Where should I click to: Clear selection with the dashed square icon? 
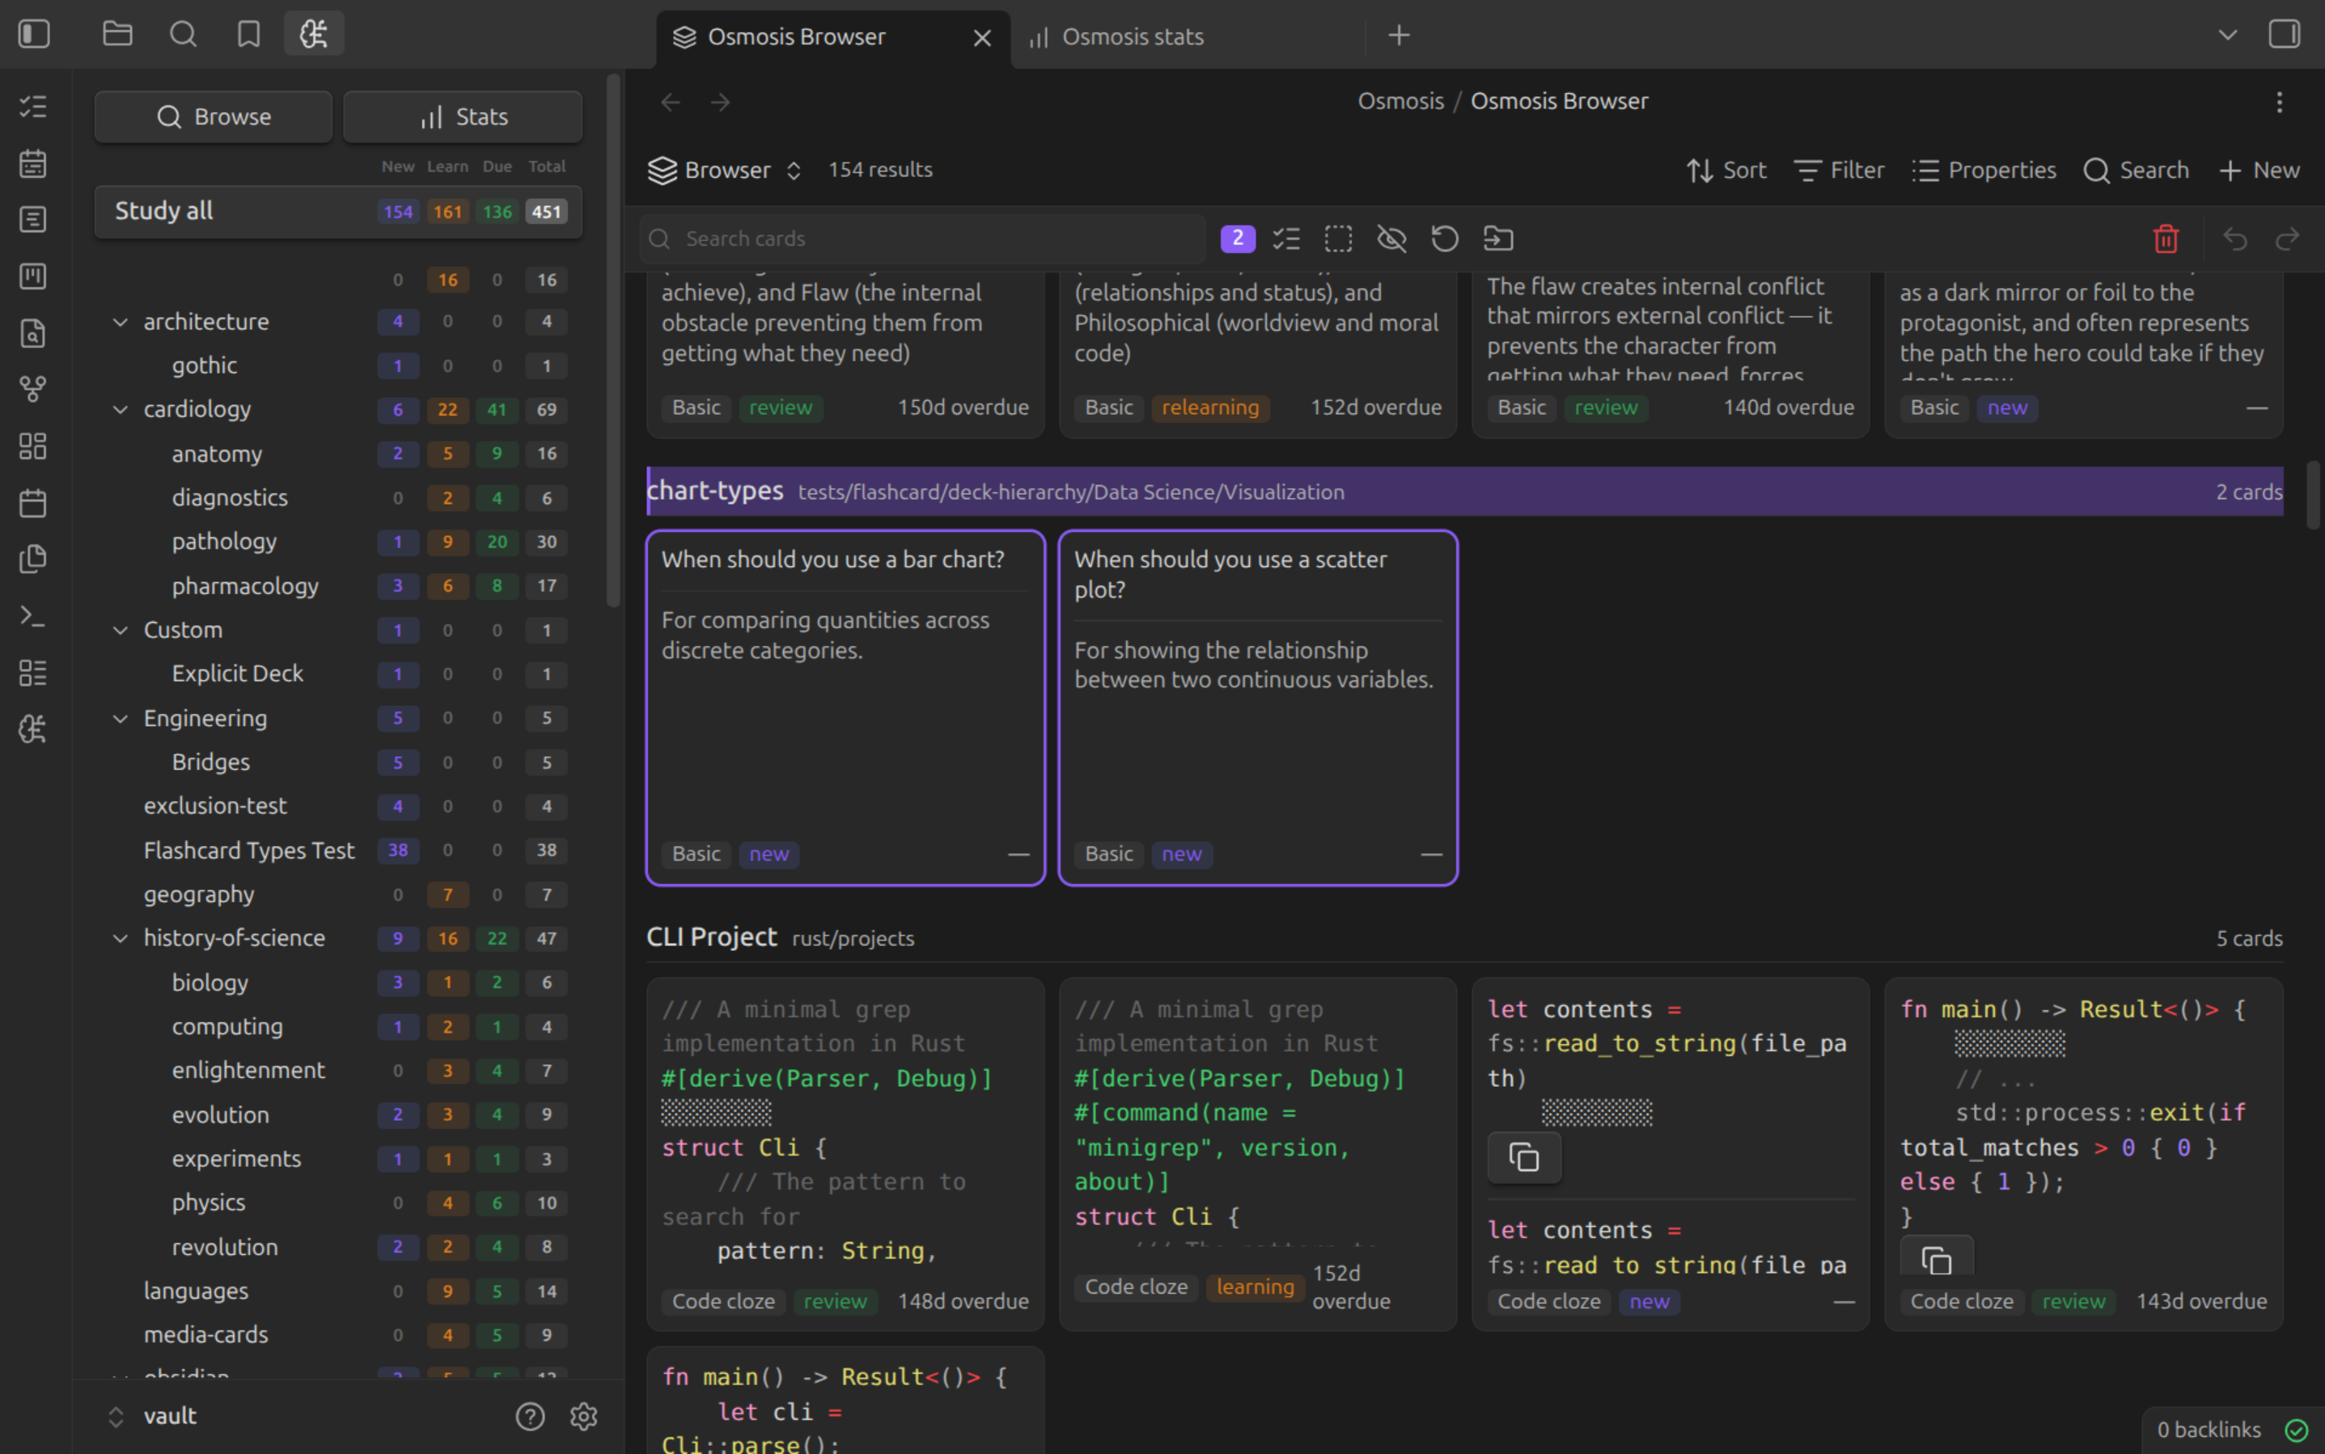(x=1338, y=239)
